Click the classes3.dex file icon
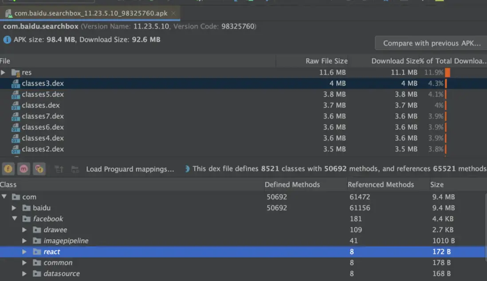This screenshot has width=487, height=281. pos(16,83)
